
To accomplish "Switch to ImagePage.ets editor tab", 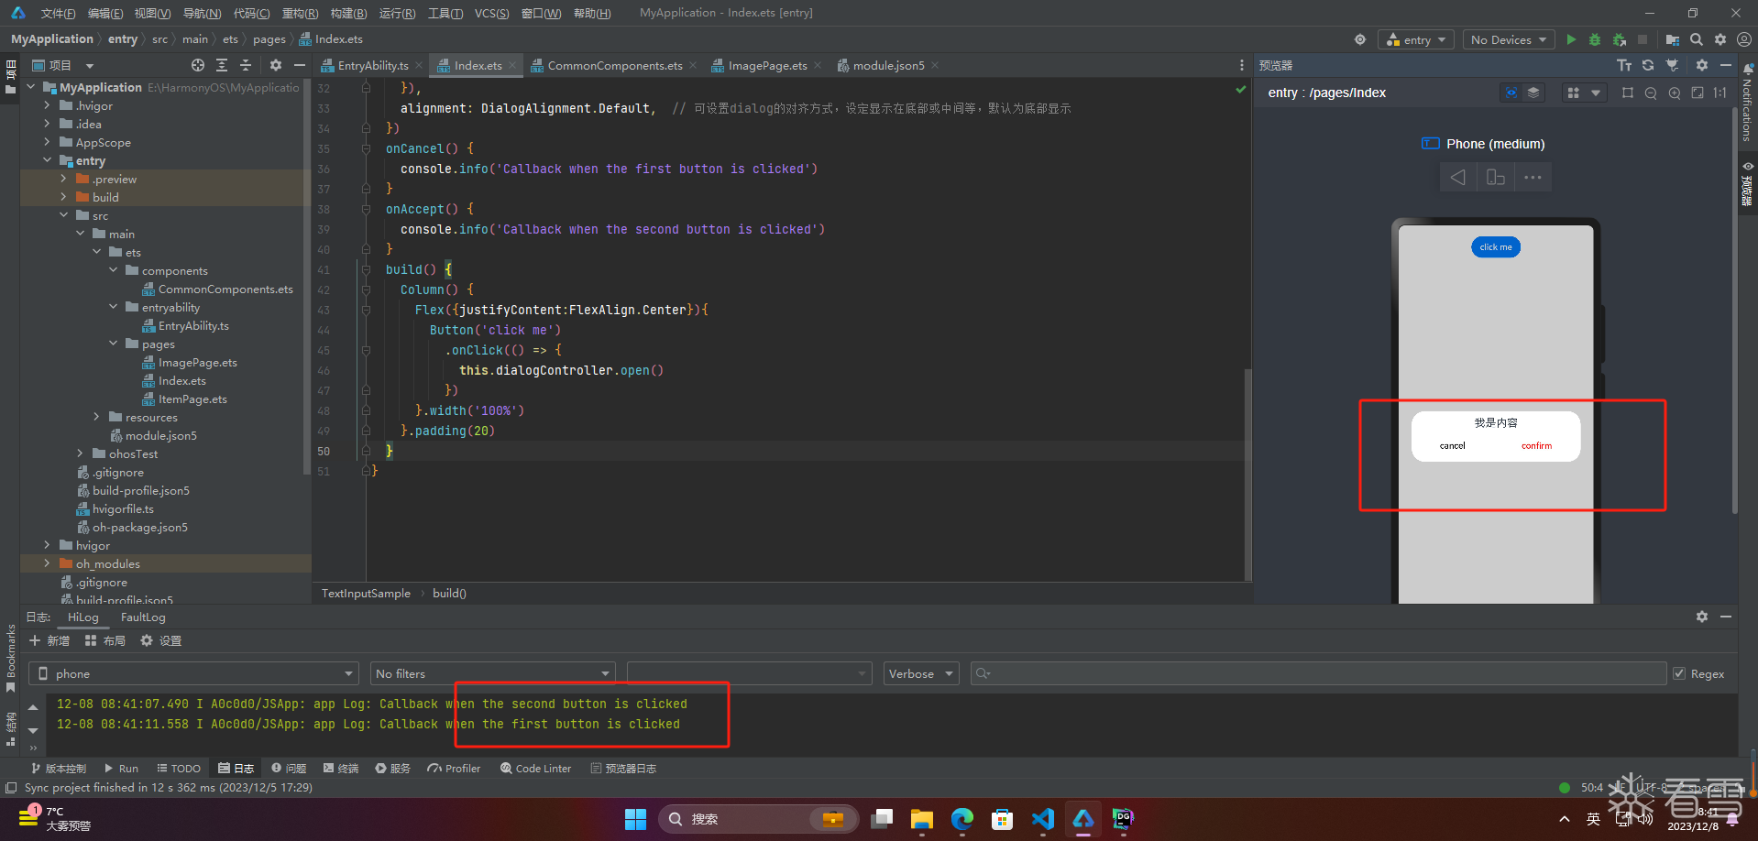I will 768,65.
